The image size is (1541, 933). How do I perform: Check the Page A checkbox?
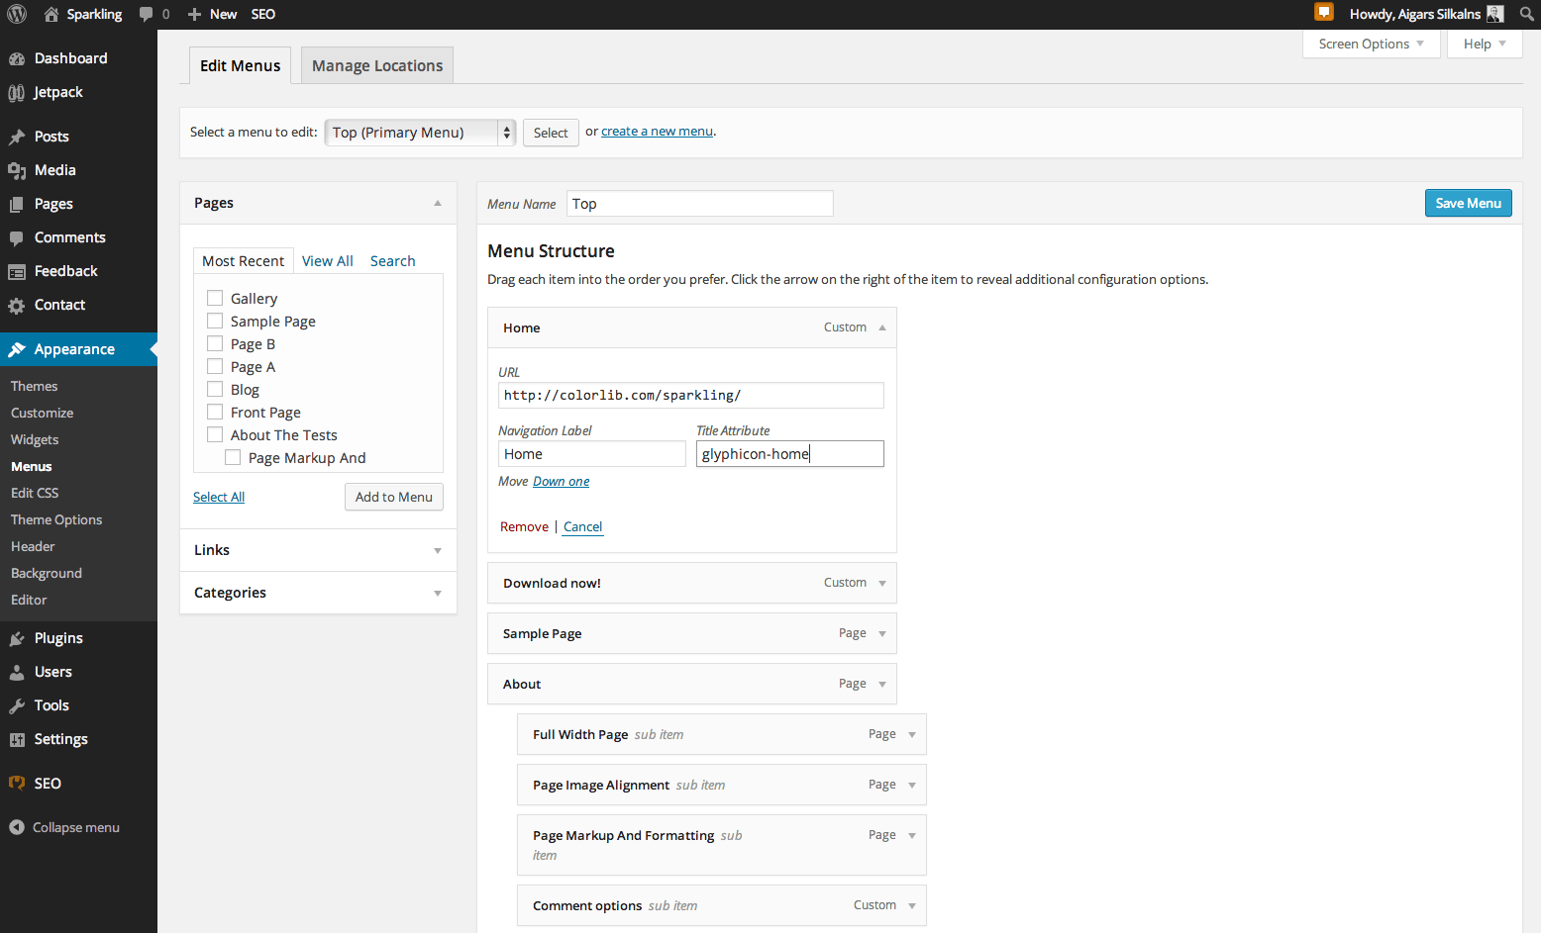tap(215, 366)
